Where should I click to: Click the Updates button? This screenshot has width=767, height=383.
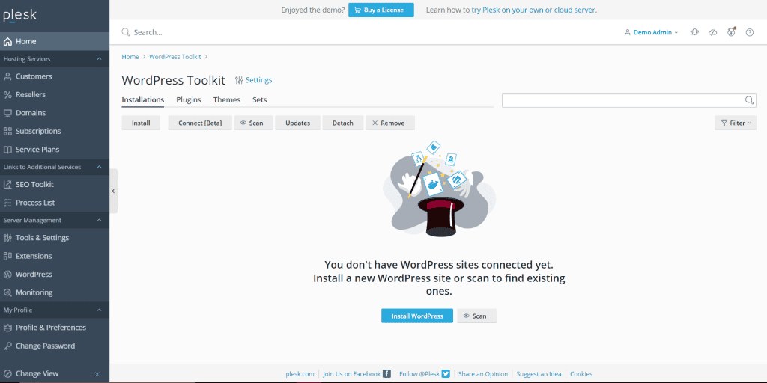[x=298, y=123]
